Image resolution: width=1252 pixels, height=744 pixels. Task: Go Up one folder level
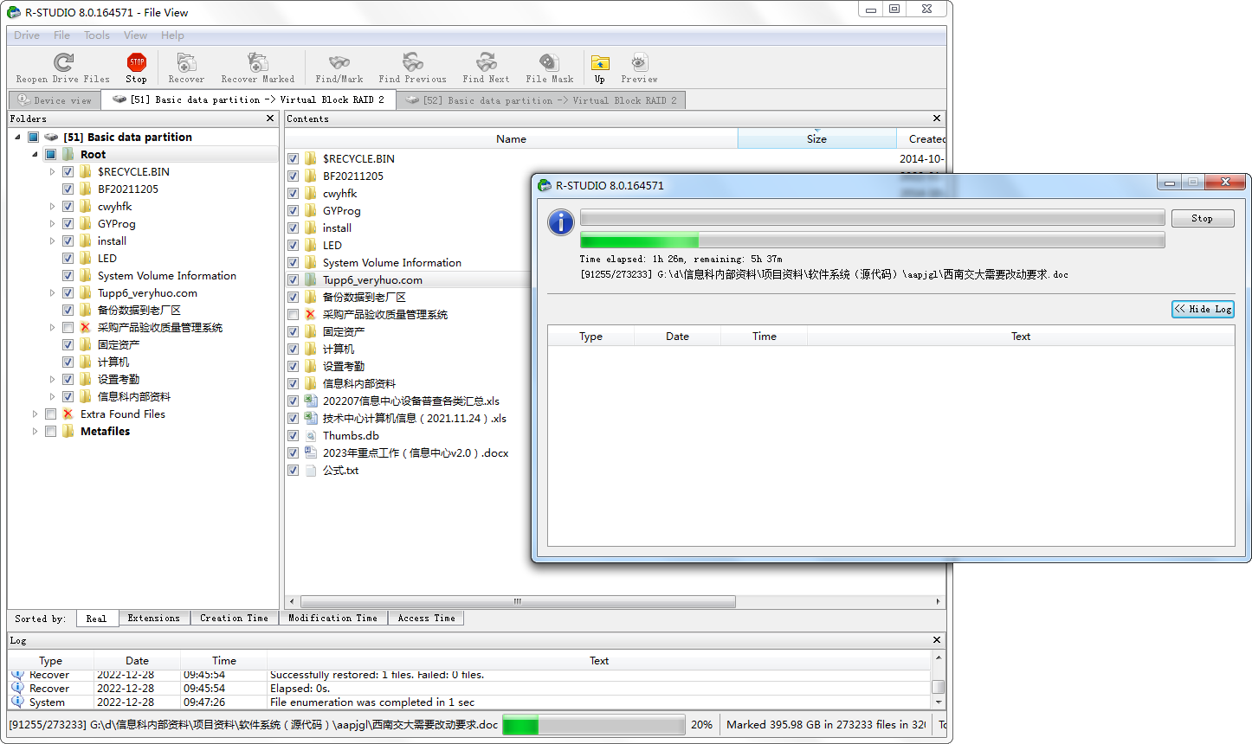[x=600, y=62]
